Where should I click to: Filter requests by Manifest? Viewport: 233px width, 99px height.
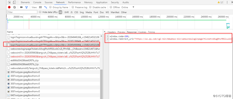pos(115,12)
